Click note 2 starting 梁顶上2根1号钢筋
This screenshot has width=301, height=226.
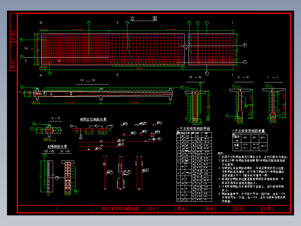pos(252,163)
